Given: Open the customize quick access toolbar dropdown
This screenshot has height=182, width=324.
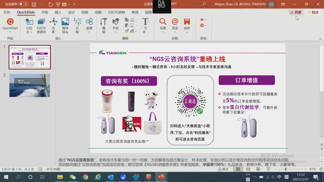Looking at the screenshot, I should tap(74, 4).
